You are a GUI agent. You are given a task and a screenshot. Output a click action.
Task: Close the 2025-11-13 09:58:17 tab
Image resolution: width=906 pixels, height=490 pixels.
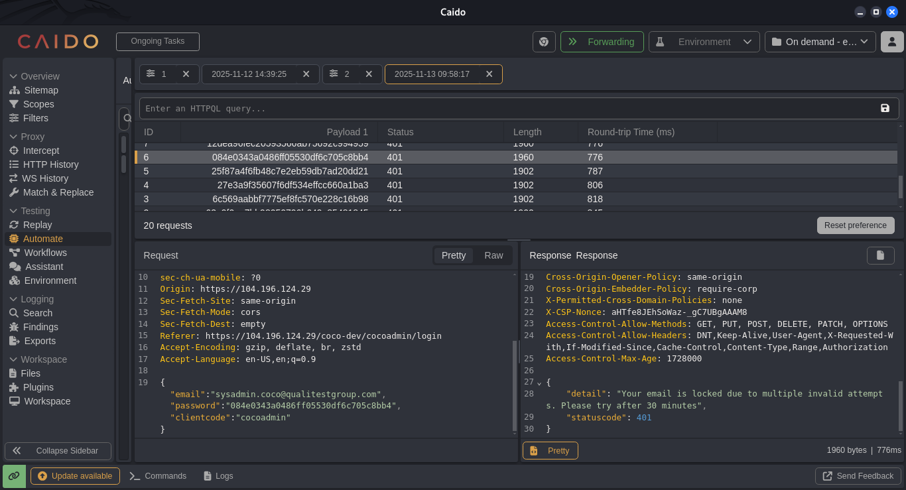click(x=489, y=74)
